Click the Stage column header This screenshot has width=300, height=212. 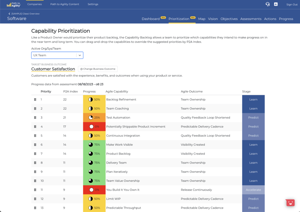click(246, 91)
